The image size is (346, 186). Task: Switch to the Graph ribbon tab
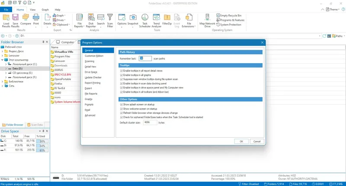coord(45,10)
